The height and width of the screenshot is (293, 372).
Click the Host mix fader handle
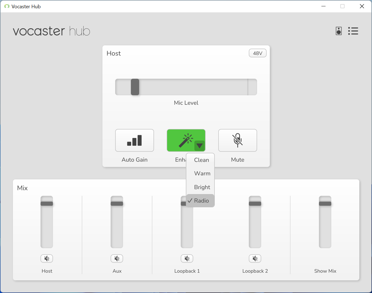pos(47,204)
